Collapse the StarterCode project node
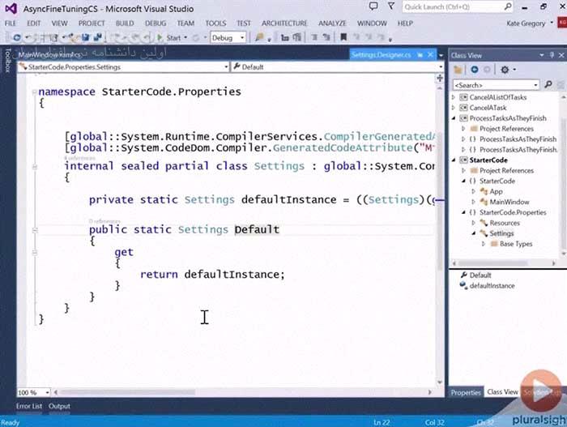Viewport: 567px width, 427px height. (454, 160)
